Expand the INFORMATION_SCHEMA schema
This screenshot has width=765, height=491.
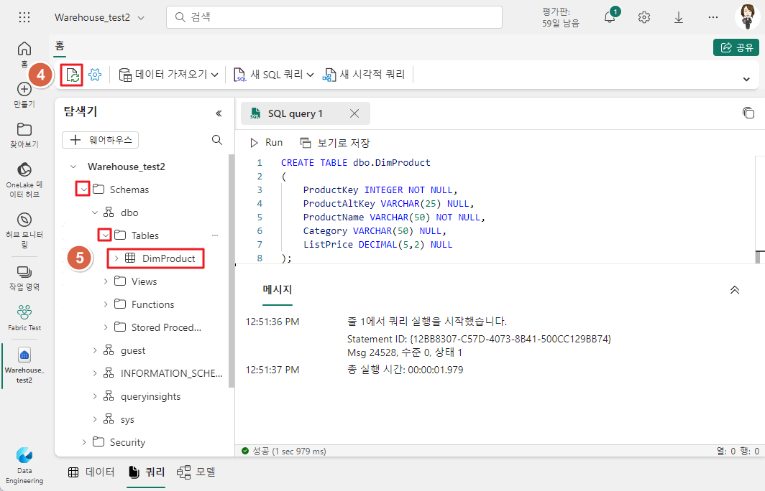(95, 373)
